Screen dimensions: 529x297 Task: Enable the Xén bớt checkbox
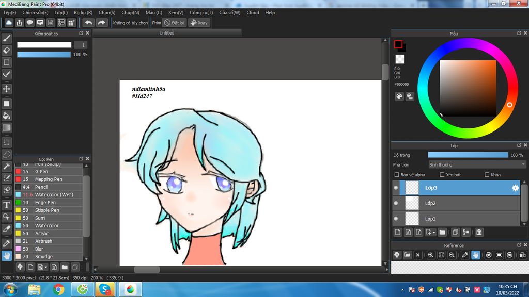(442, 175)
